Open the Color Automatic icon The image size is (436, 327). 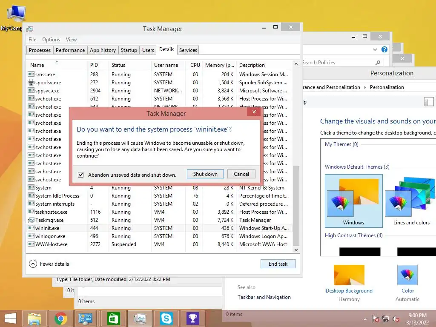(407, 275)
